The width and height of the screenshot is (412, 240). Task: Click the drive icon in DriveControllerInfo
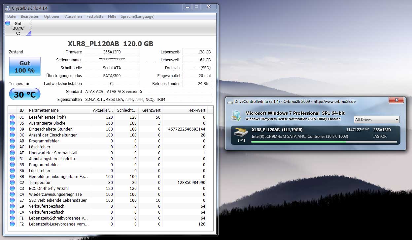coord(241,132)
